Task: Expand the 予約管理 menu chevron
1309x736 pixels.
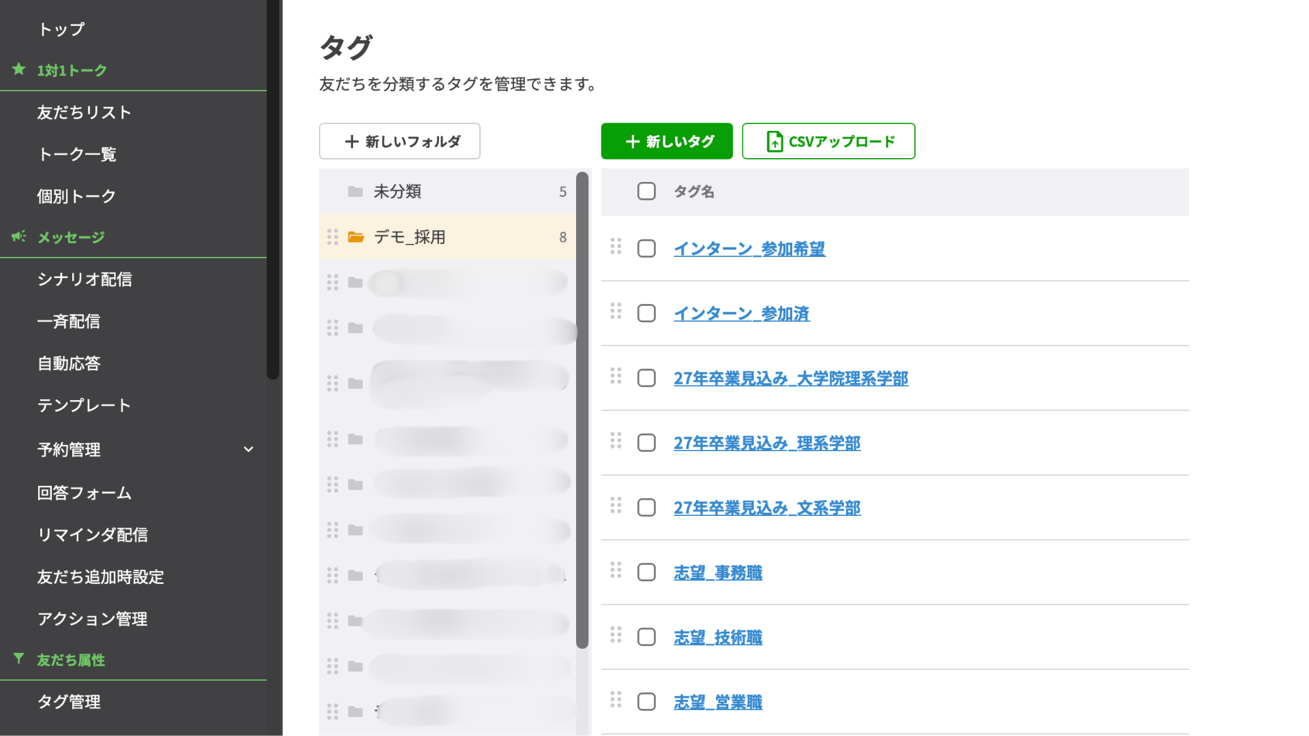Action: (x=249, y=450)
